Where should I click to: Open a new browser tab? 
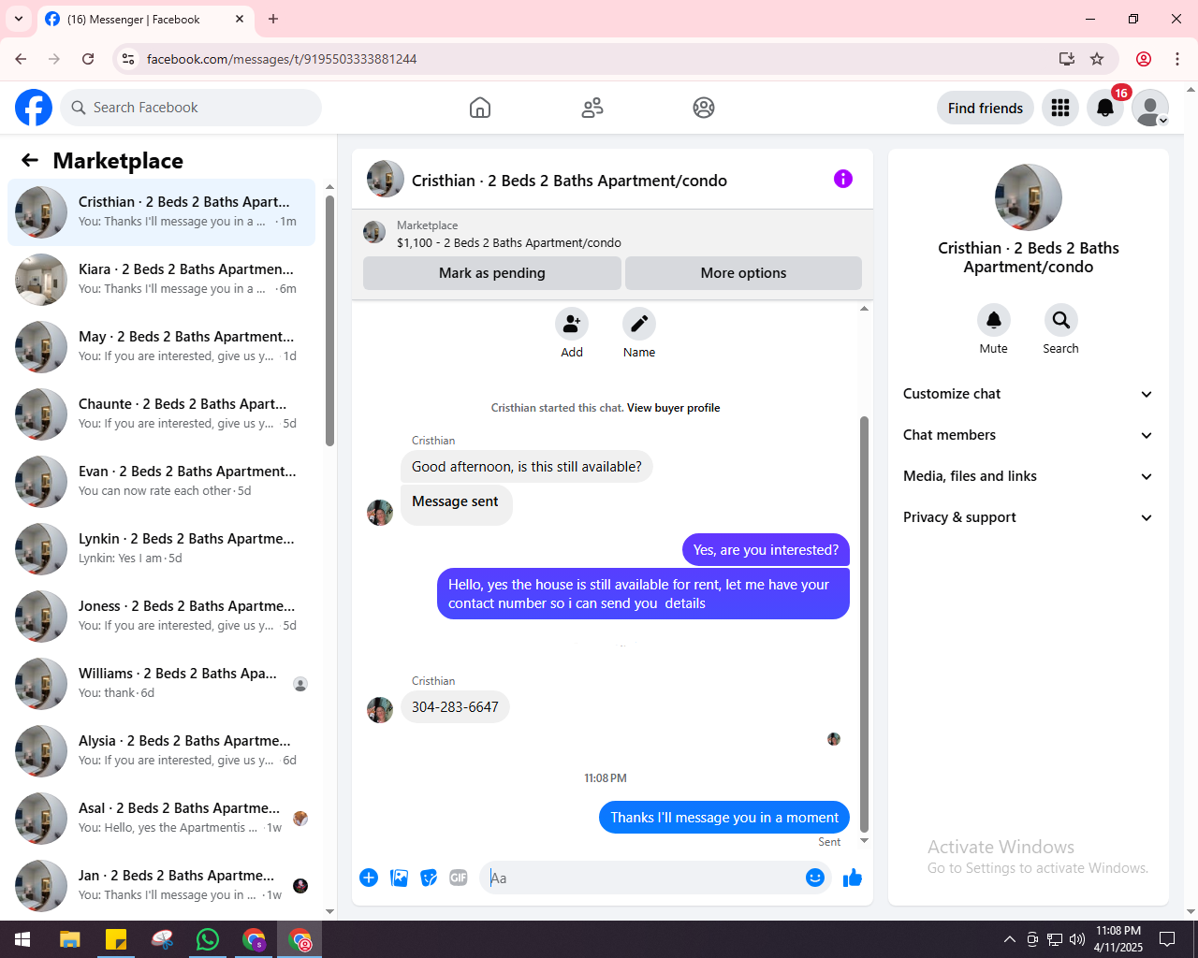pos(273,19)
